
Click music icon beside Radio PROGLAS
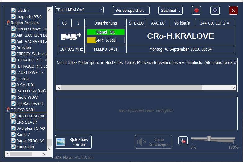13,141
